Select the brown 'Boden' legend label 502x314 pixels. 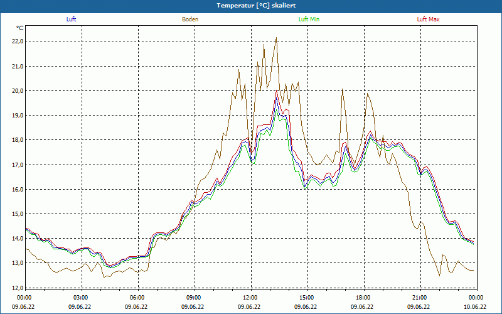tap(190, 19)
